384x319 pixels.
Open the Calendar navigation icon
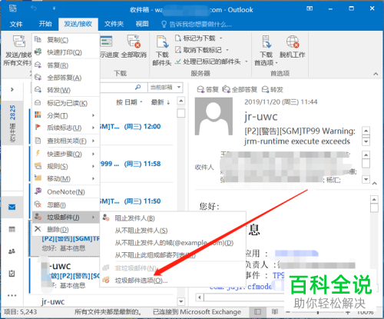click(12, 229)
